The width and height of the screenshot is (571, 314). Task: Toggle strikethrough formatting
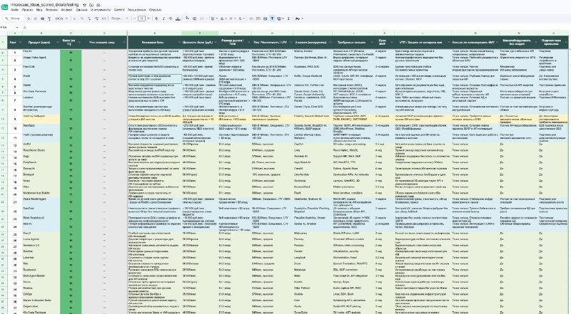pyautogui.click(x=171, y=19)
